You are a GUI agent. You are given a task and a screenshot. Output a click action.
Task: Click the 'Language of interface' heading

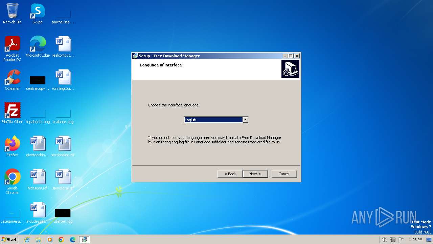click(x=161, y=65)
